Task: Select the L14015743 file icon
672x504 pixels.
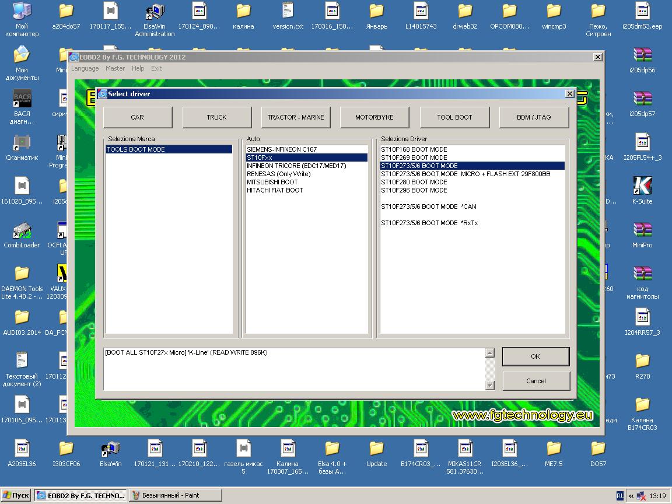Action: tap(421, 16)
